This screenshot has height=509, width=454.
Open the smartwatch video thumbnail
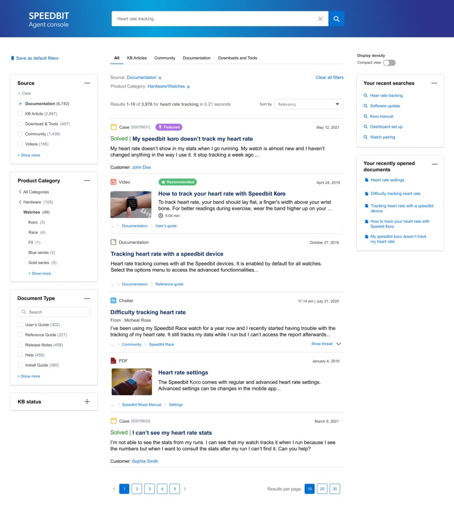coord(131,204)
